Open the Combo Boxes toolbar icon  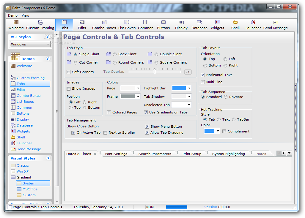pos(104,22)
